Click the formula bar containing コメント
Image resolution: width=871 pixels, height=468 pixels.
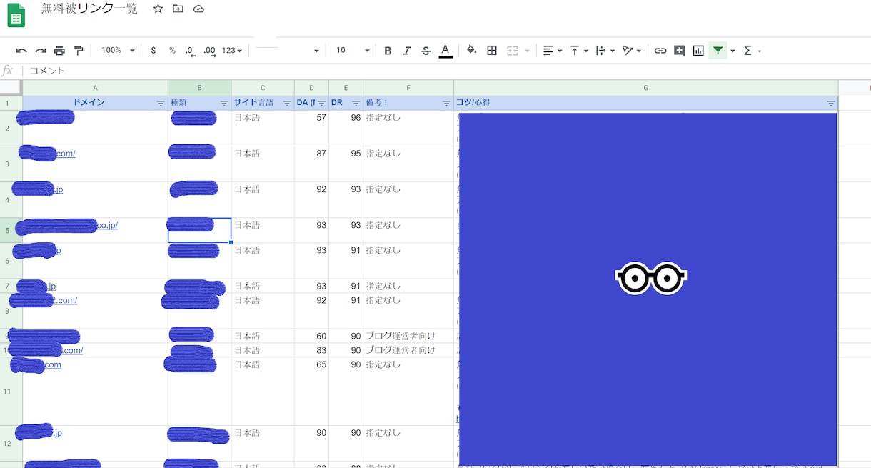[x=446, y=71]
